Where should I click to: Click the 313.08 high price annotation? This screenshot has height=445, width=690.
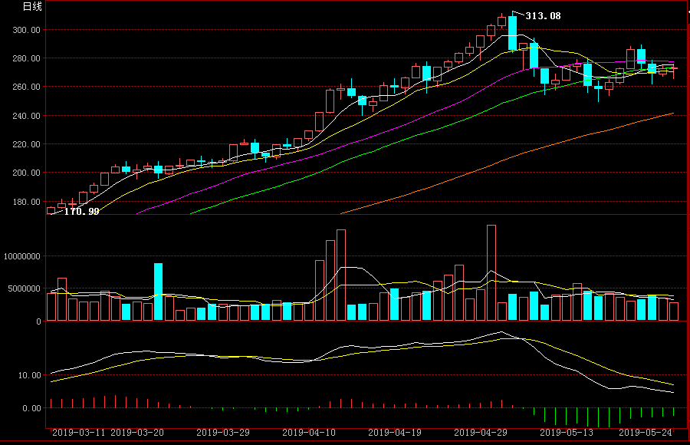point(543,16)
